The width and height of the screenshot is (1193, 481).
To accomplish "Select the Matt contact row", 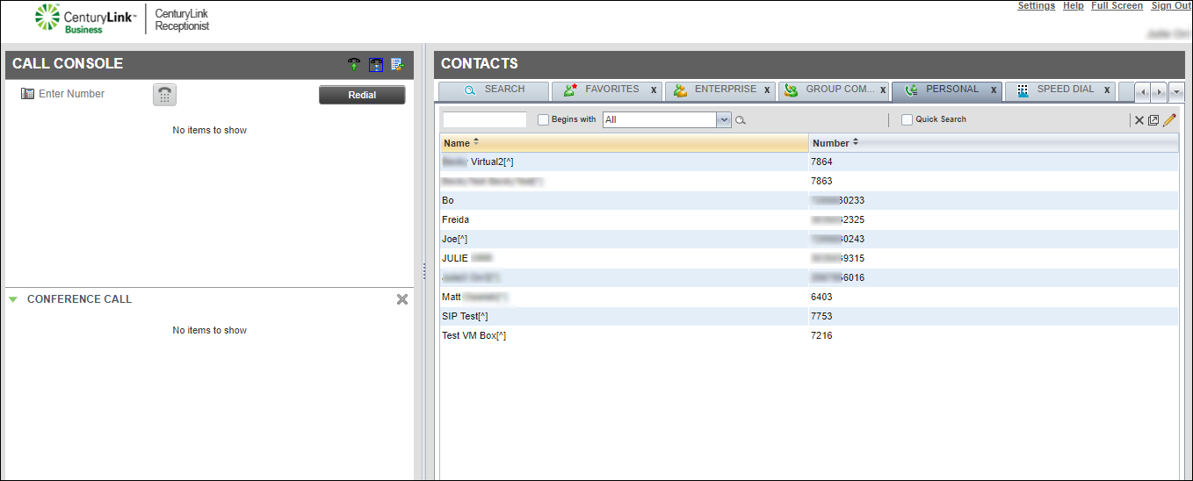I will tap(809, 297).
